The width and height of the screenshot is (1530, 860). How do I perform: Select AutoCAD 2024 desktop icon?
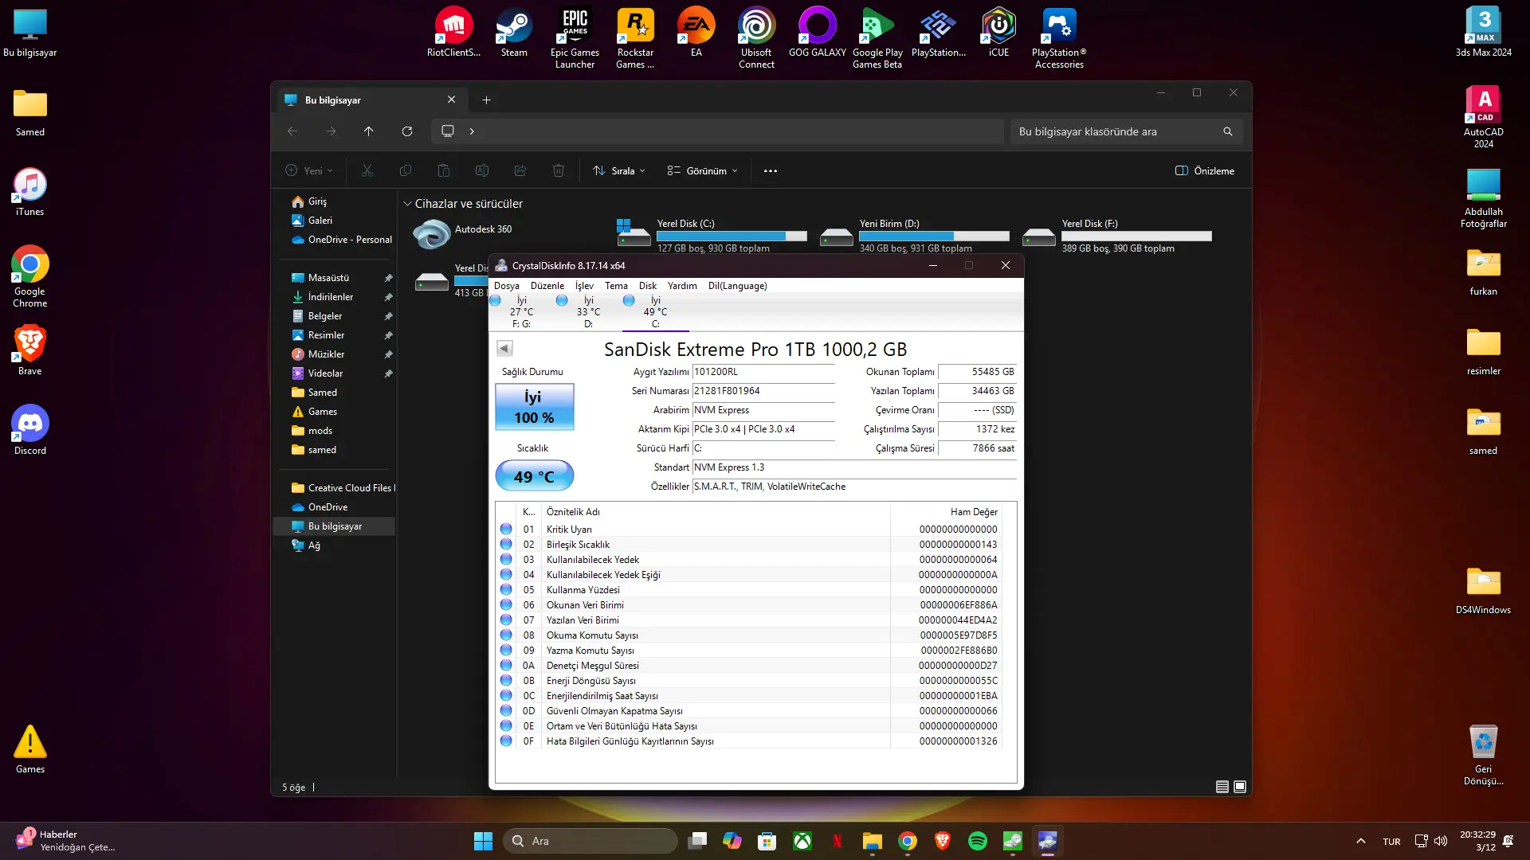(x=1483, y=118)
